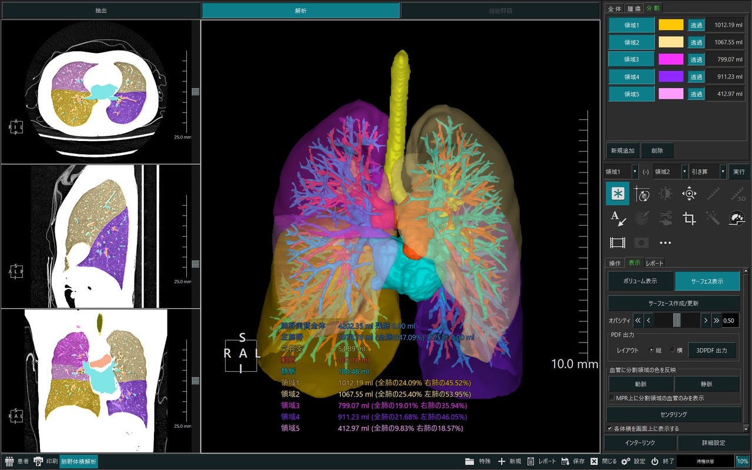Screen dimensions: 752x470
Task: Click the power exit icon (終了)
Action: (x=655, y=461)
